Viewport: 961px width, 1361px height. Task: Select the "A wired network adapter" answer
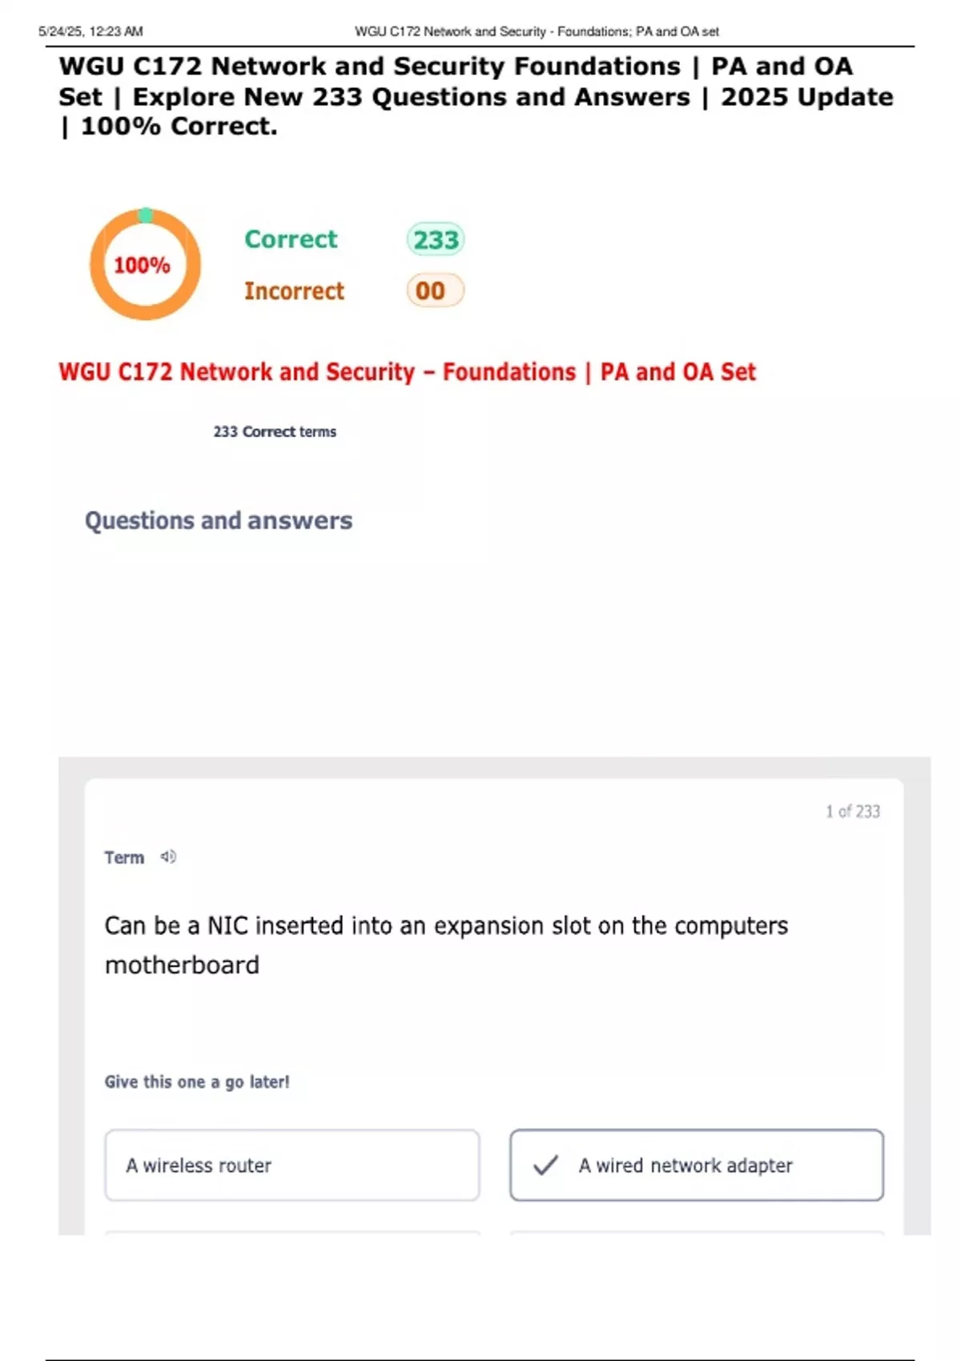(x=697, y=1165)
